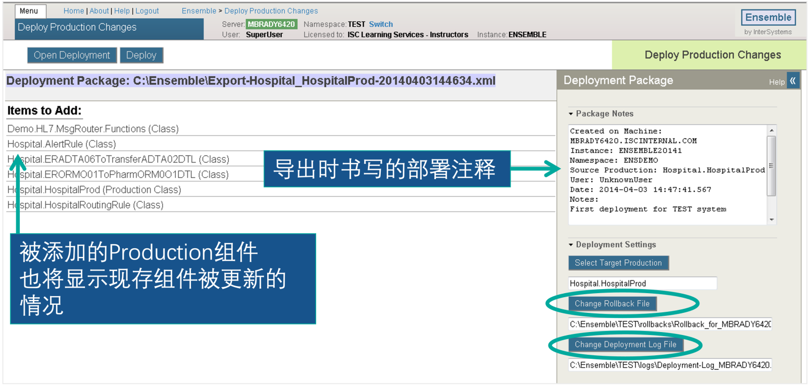This screenshot has width=808, height=385.
Task: Click inside the Package Notes text area
Action: 668,174
